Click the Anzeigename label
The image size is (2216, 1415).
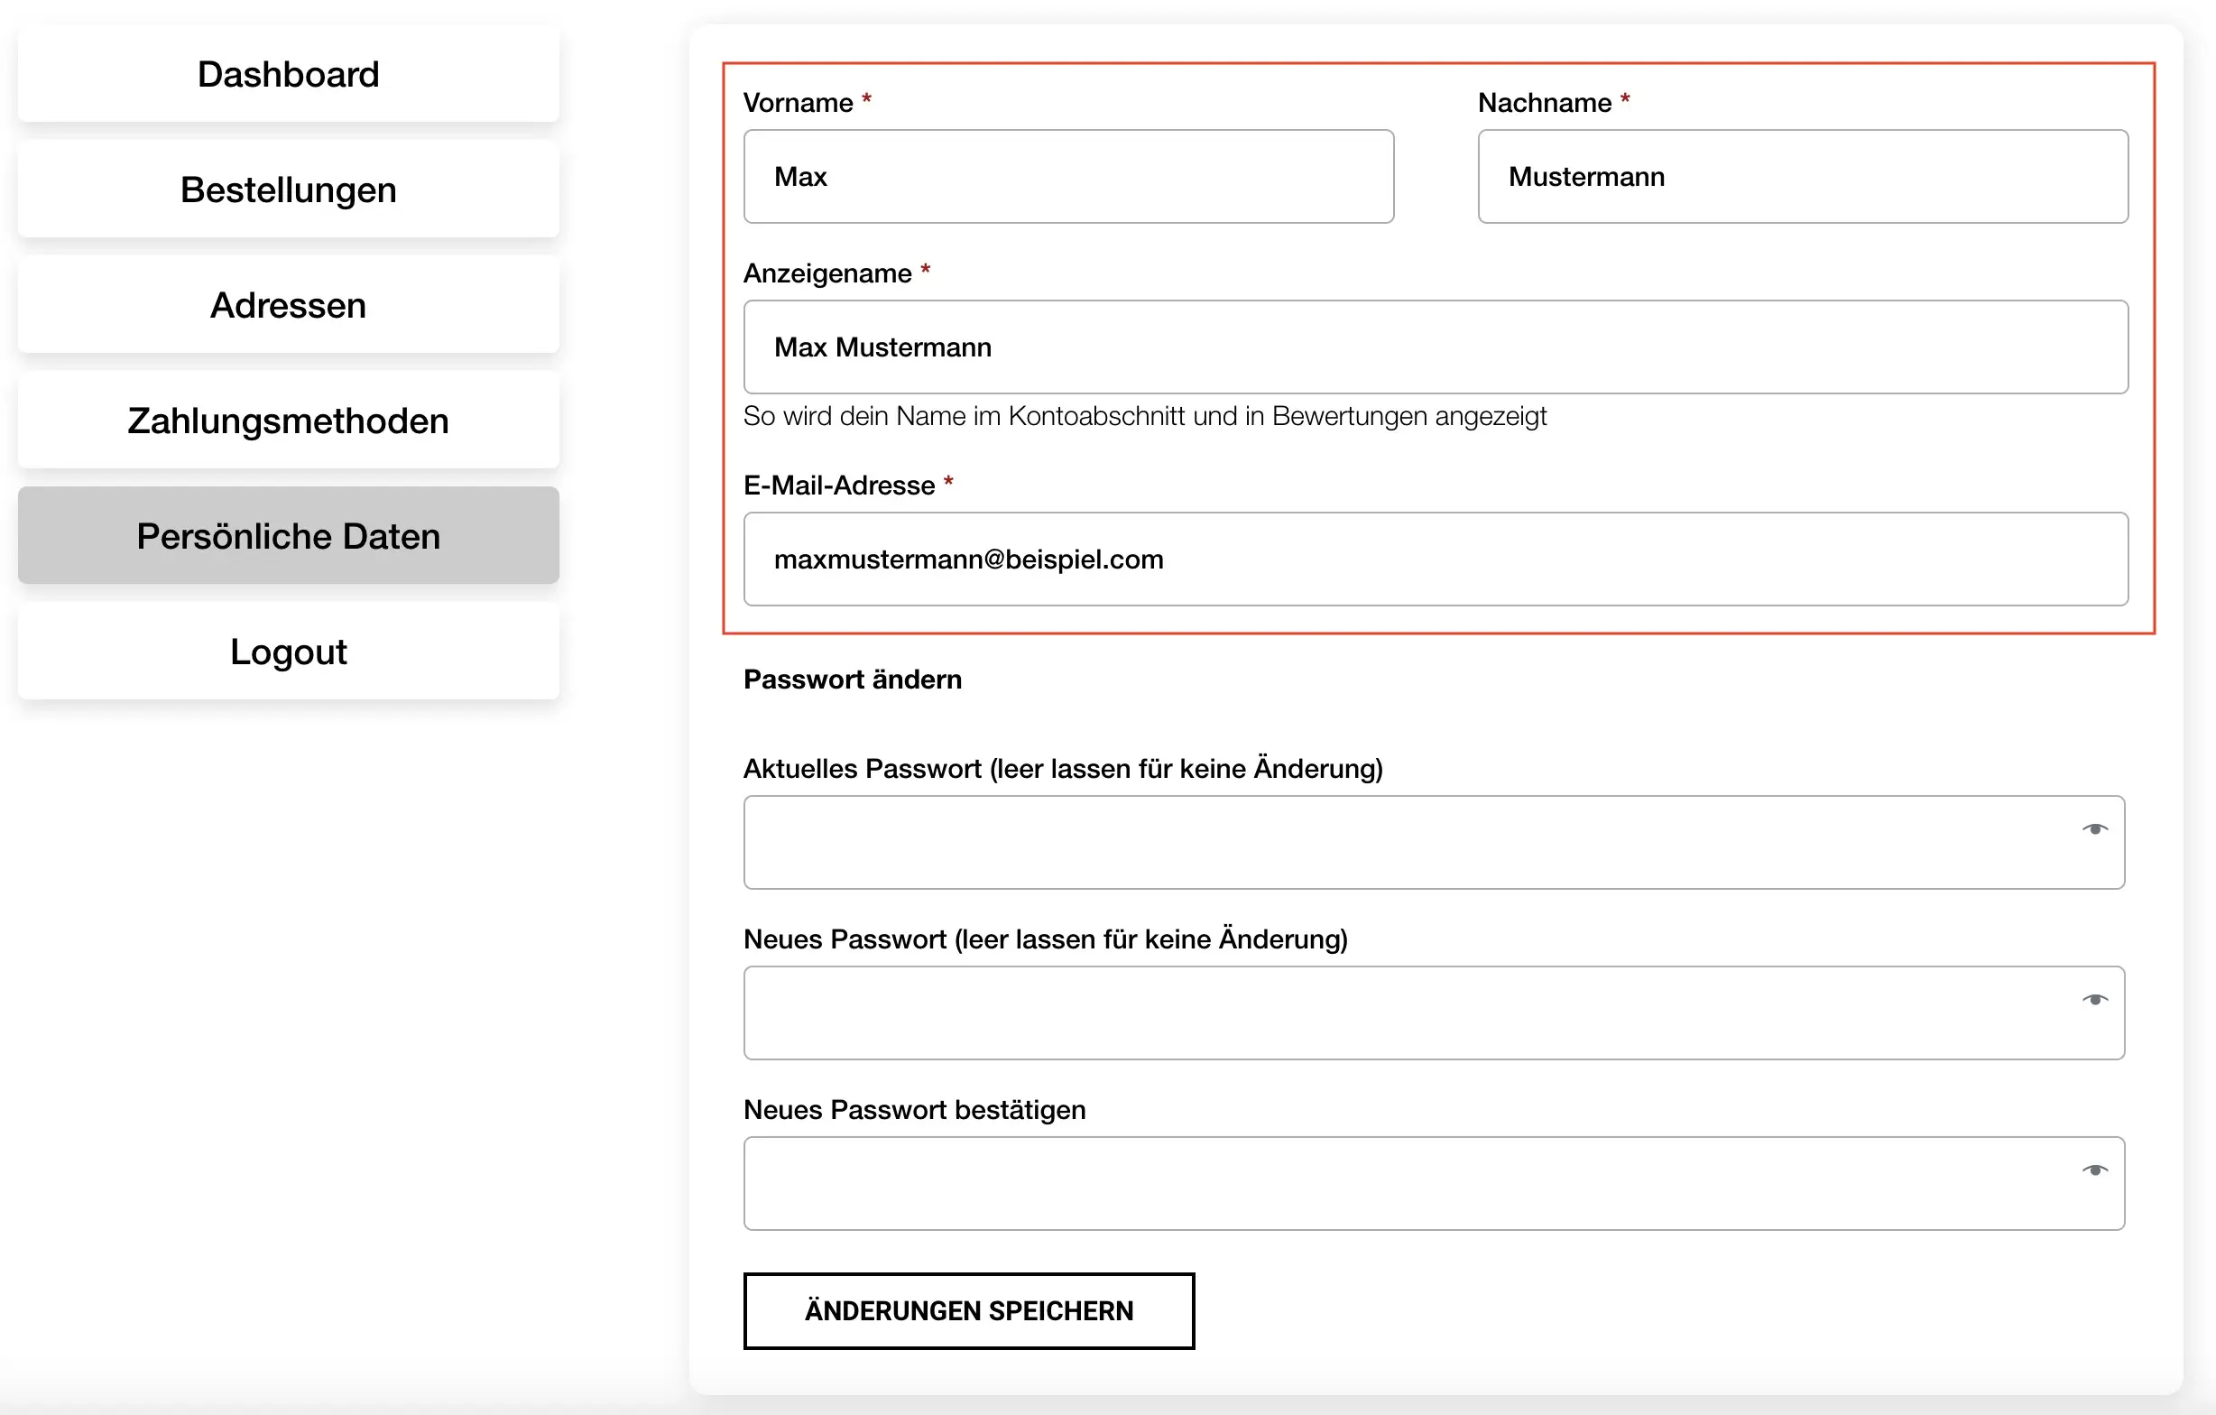tap(826, 273)
